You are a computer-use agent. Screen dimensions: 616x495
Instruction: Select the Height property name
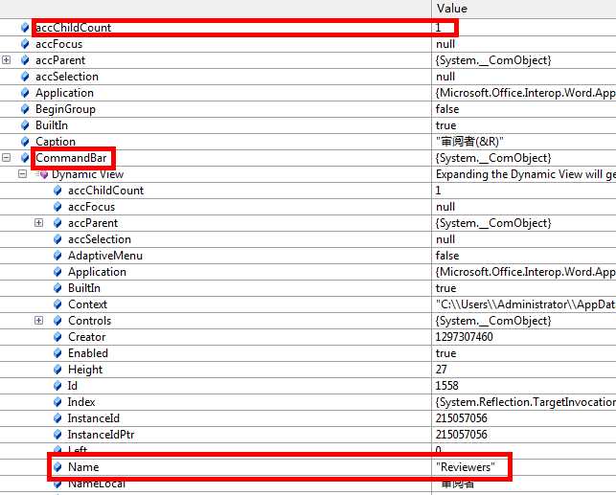pyautogui.click(x=85, y=370)
